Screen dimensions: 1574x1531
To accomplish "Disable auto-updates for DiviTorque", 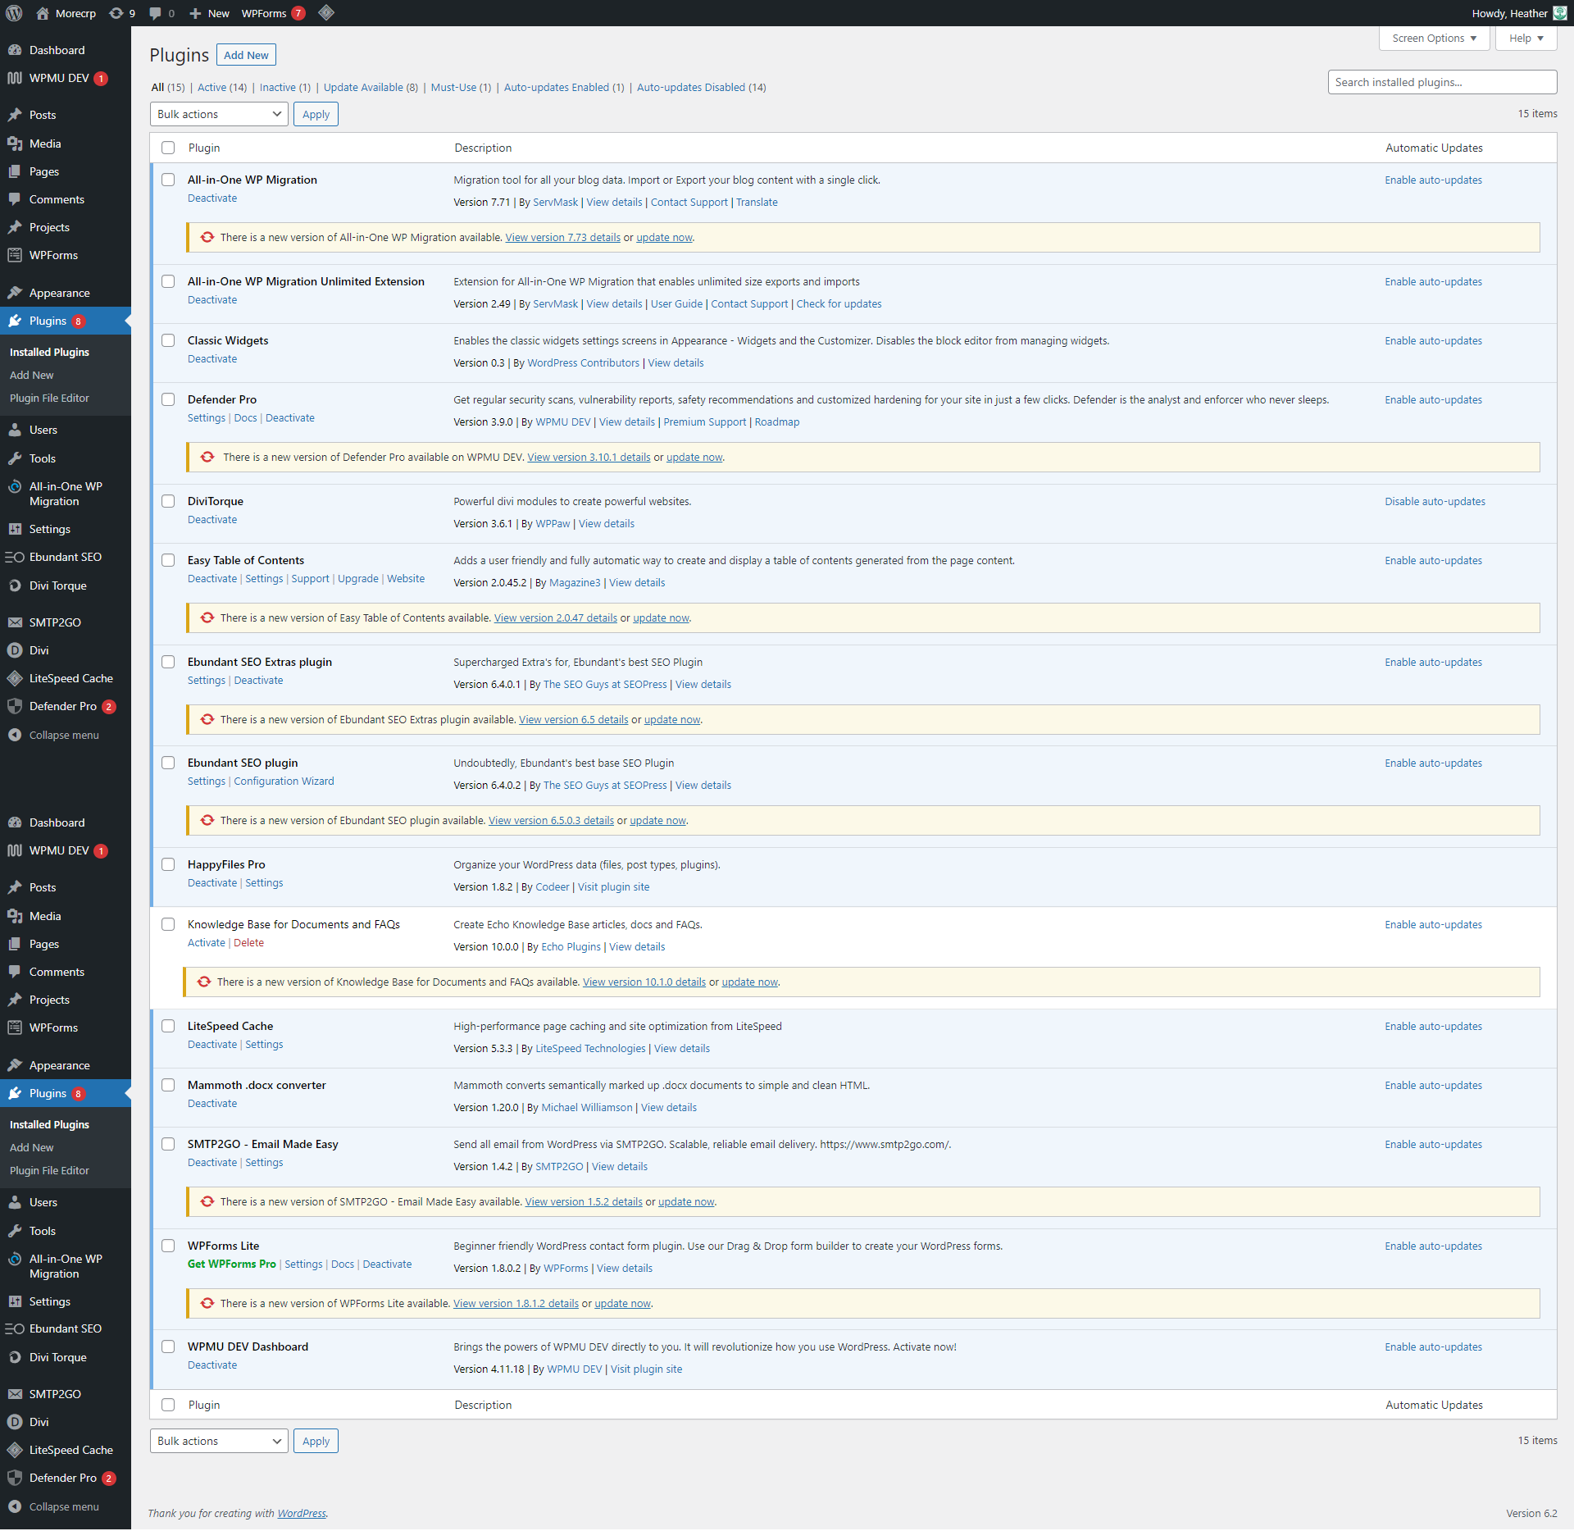I will [1435, 501].
